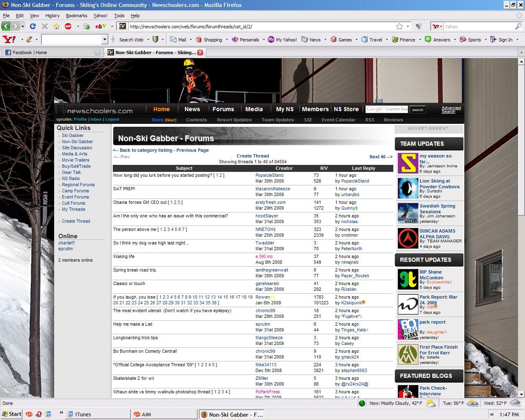Screen dimensions: 525x420
Task: Open the Lion Skiing team update thumbnail
Action: 408,188
